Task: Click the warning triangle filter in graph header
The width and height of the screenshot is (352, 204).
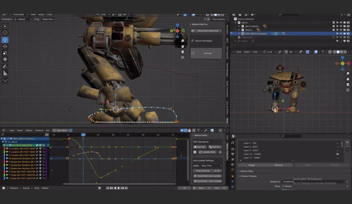Action: pos(189,130)
